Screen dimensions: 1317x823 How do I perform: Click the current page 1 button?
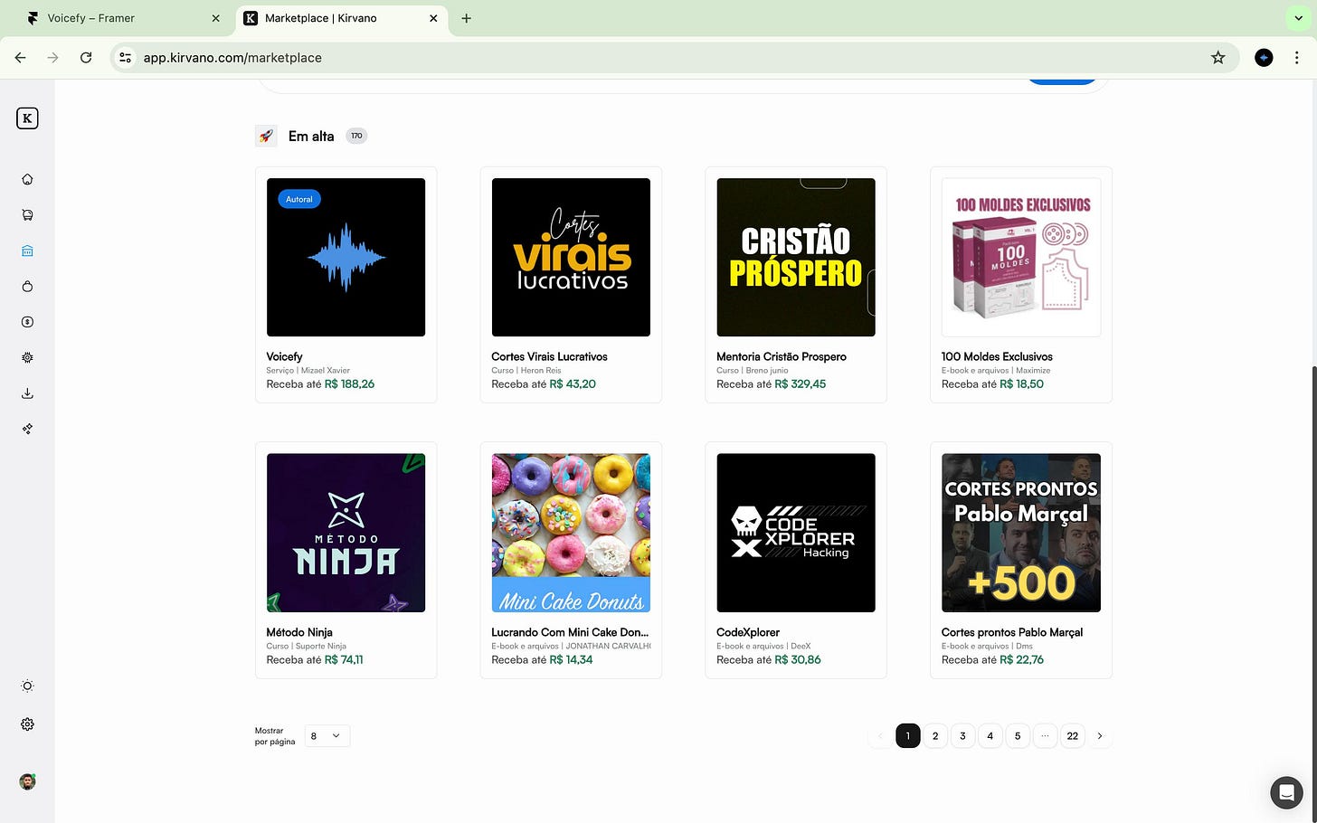908,736
